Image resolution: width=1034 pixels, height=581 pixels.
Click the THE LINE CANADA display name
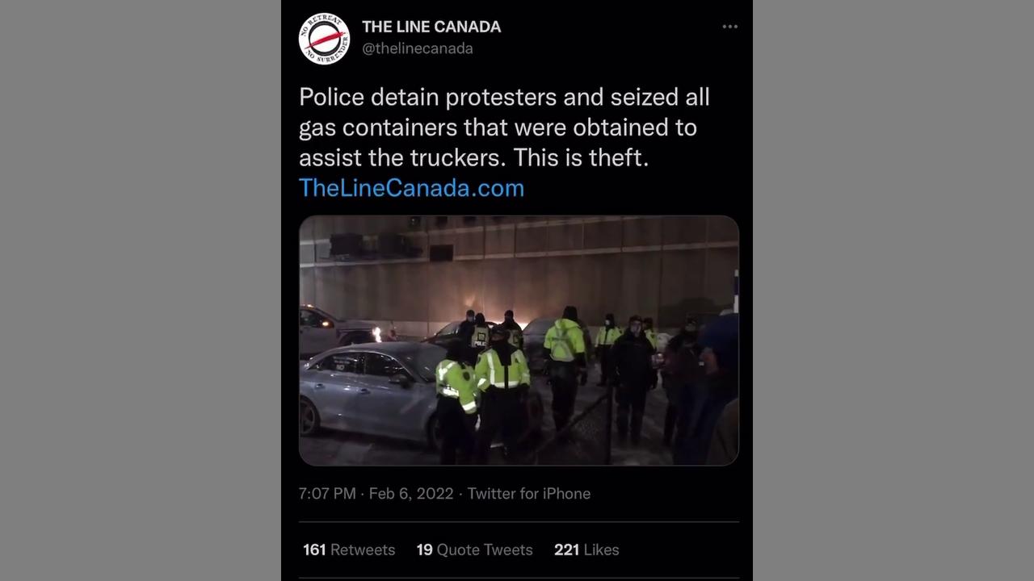[x=431, y=27]
